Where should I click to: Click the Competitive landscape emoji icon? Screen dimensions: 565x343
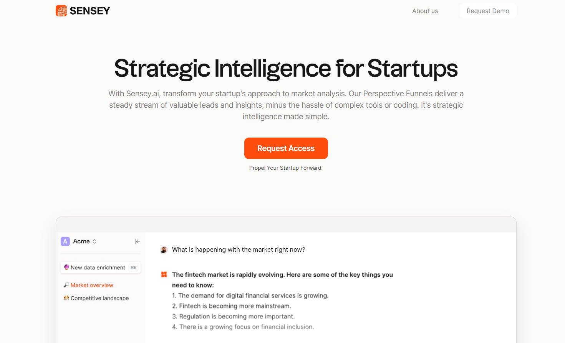(66, 298)
